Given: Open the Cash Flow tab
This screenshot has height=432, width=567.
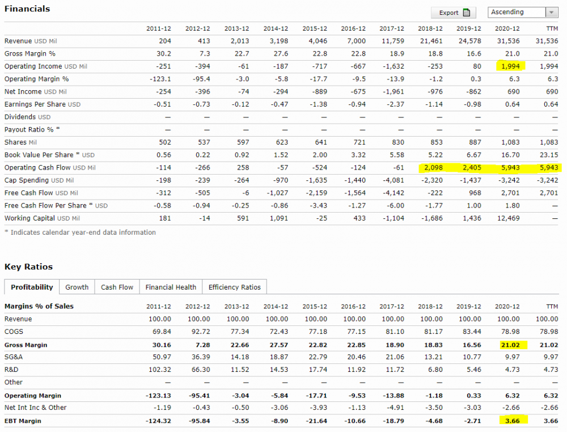Looking at the screenshot, I should [x=117, y=287].
